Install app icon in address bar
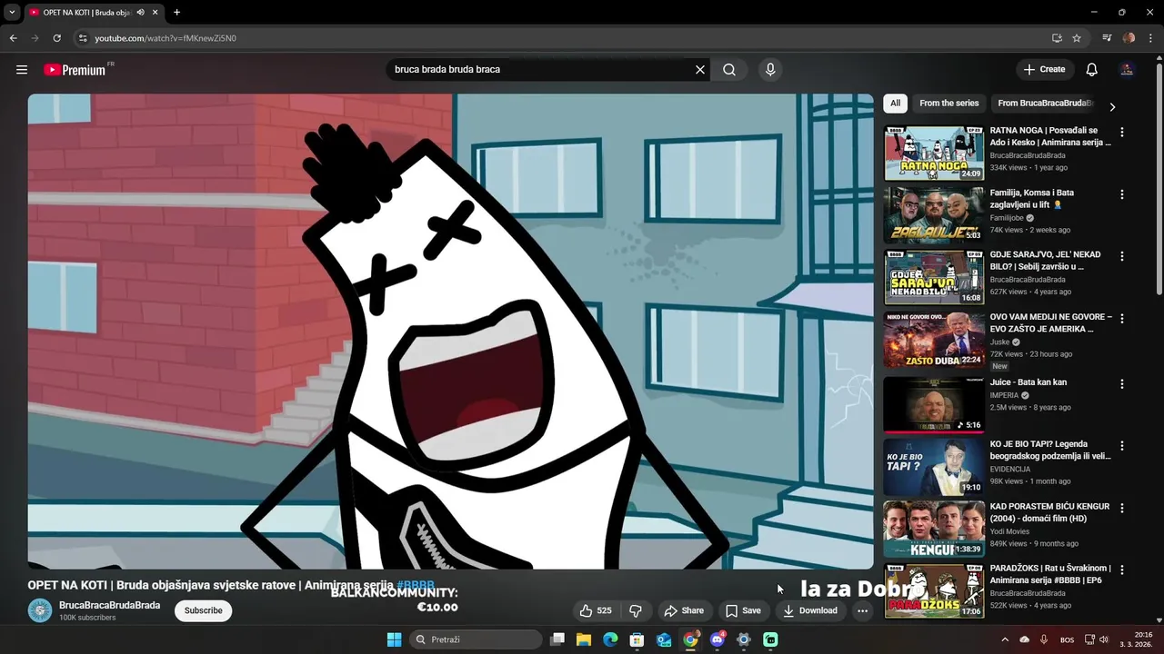Image resolution: width=1164 pixels, height=654 pixels. [1057, 38]
